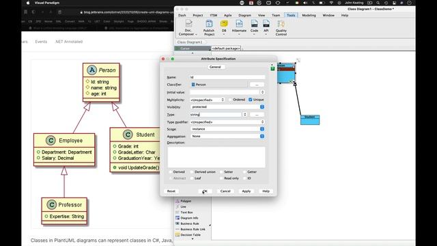Viewport: 437px width, 246px height.
Task: Click into the Description text area
Action: tap(216, 157)
